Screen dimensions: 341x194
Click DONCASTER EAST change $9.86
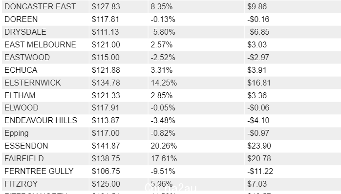[257, 6]
